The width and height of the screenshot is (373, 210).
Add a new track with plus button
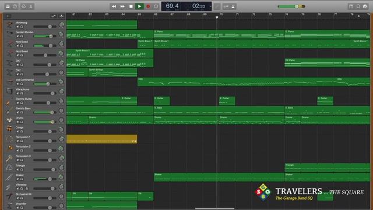coord(8,16)
